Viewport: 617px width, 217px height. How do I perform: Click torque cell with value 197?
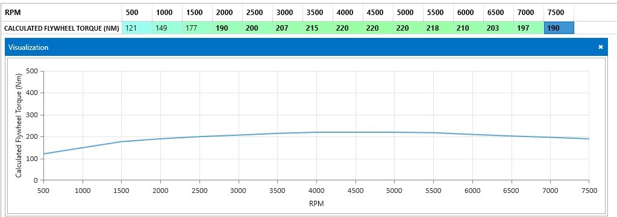529,28
